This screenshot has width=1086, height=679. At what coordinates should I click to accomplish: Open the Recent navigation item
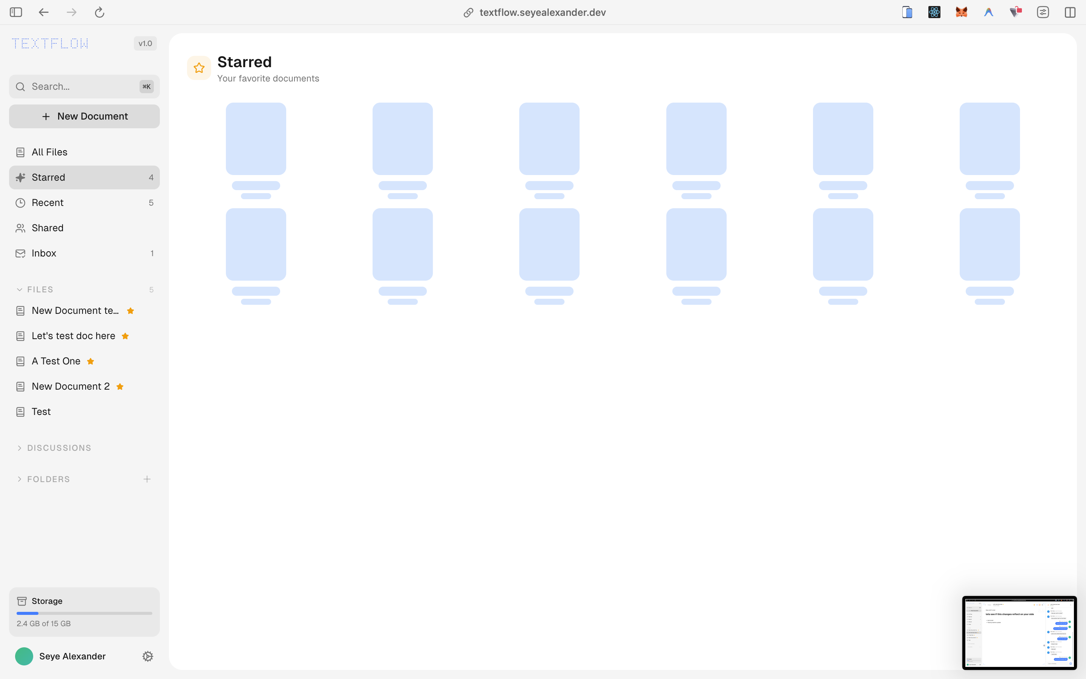click(48, 203)
